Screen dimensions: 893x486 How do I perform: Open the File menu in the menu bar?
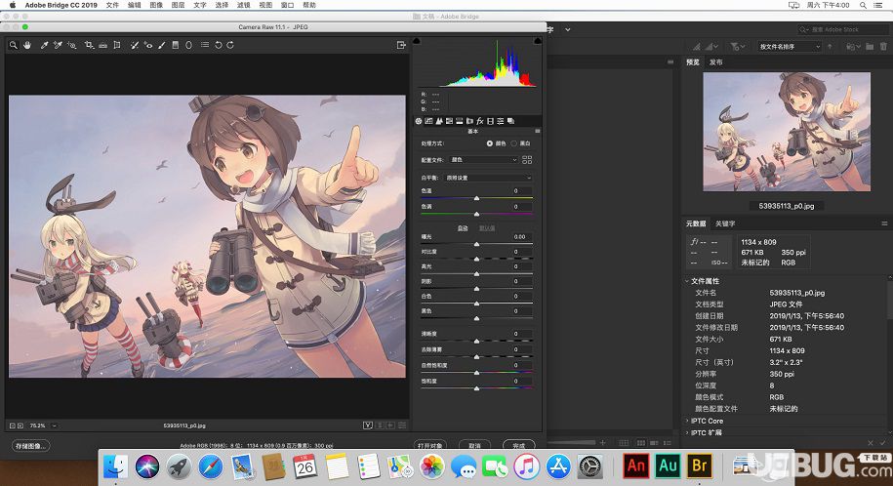coord(113,5)
